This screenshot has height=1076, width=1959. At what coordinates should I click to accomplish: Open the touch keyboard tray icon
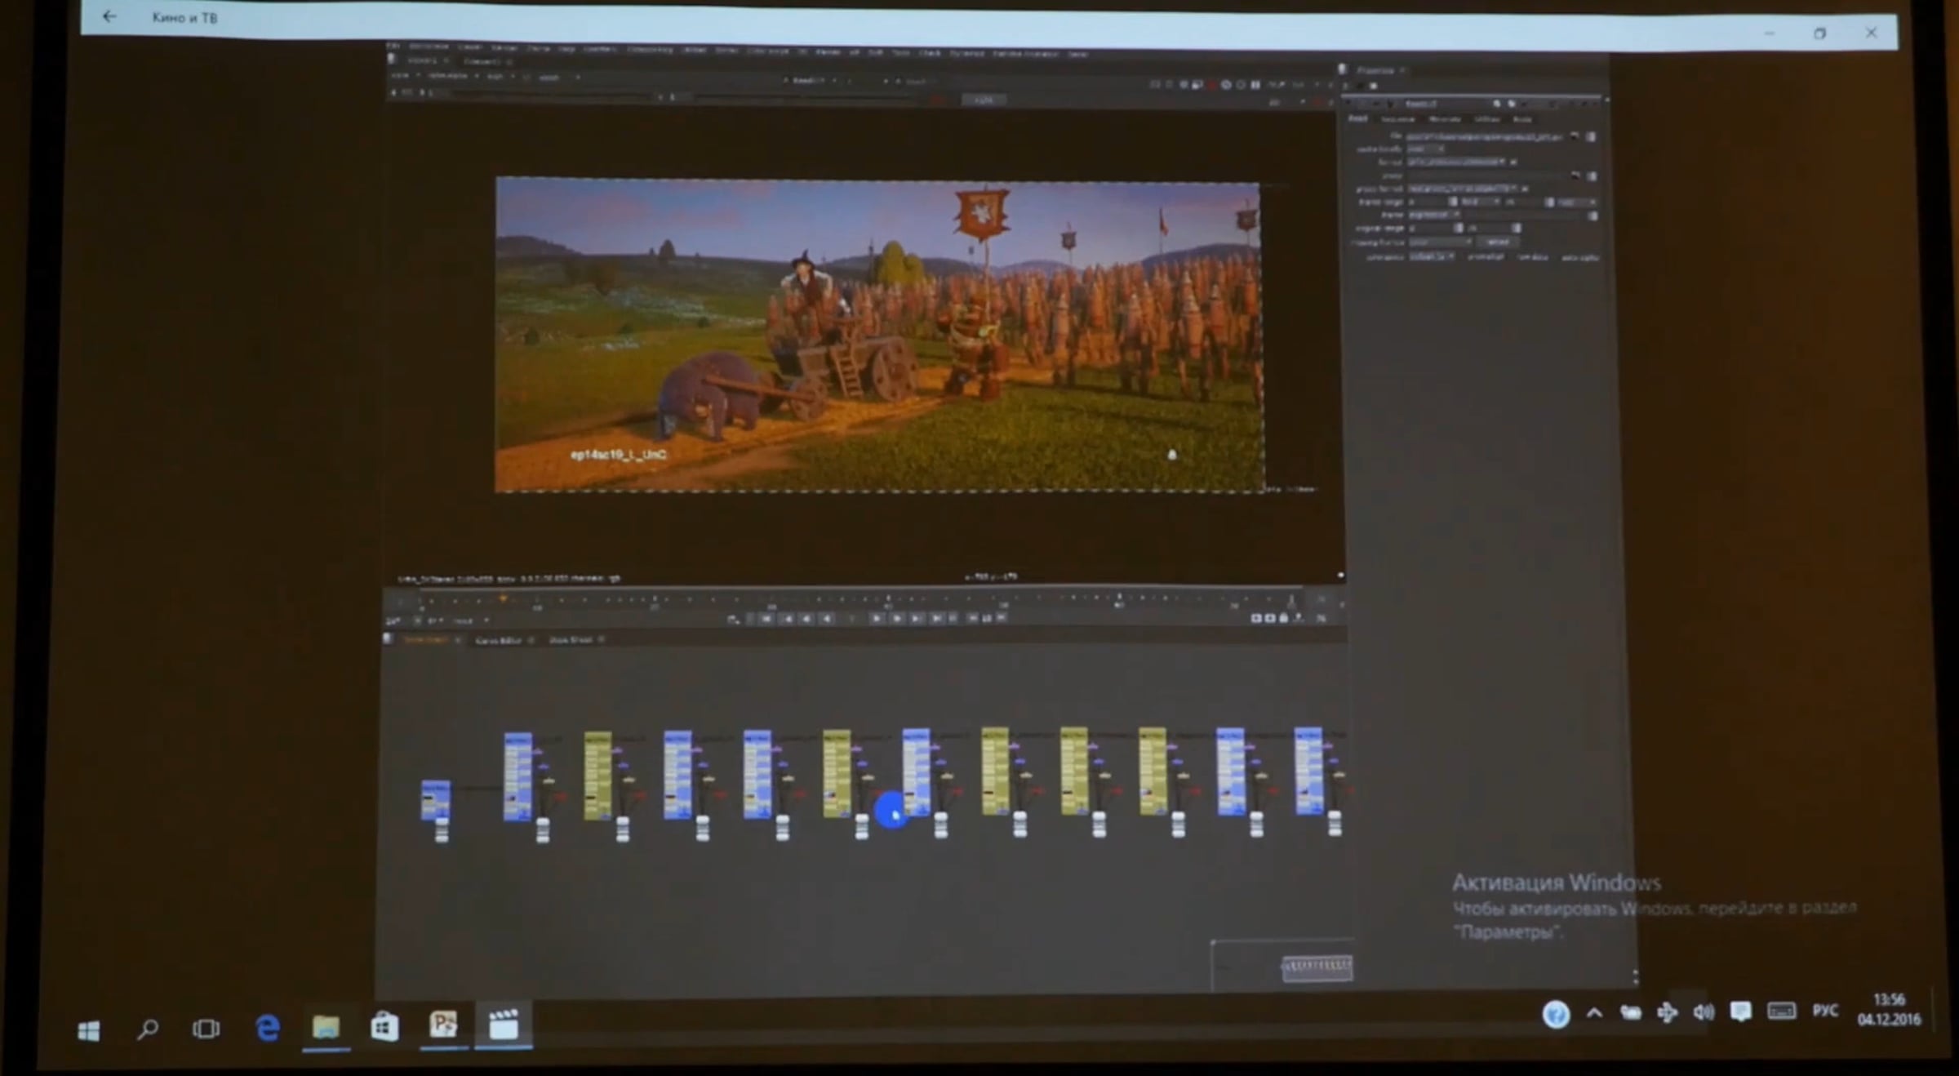(1781, 1011)
